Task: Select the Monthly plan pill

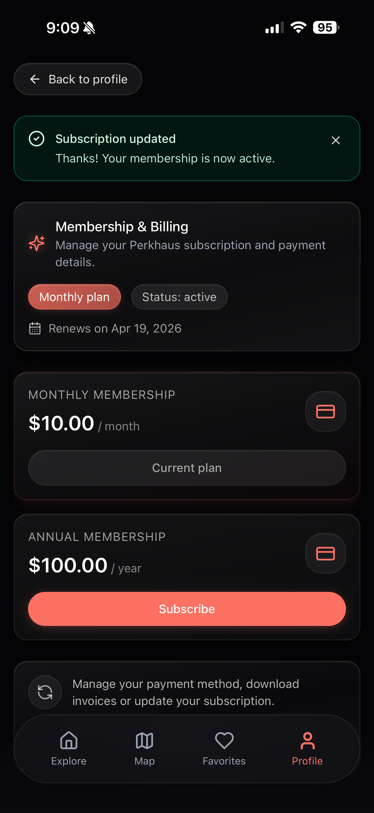Action: pos(75,297)
